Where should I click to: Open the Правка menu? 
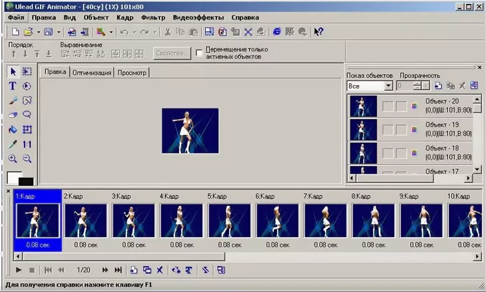(44, 18)
